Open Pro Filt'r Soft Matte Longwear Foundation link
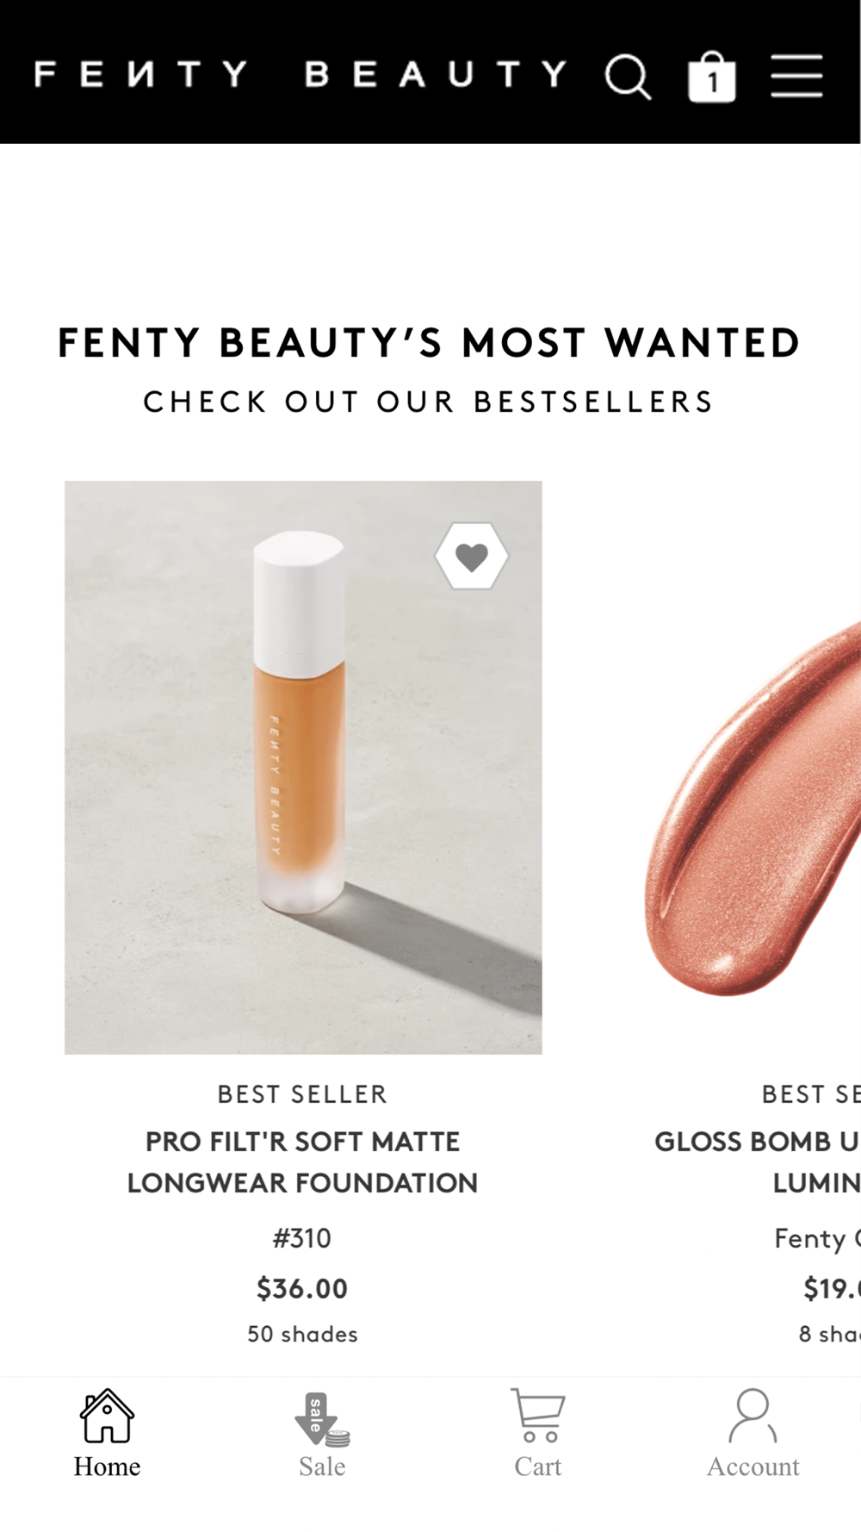Image resolution: width=861 pixels, height=1532 pixels. point(302,1161)
